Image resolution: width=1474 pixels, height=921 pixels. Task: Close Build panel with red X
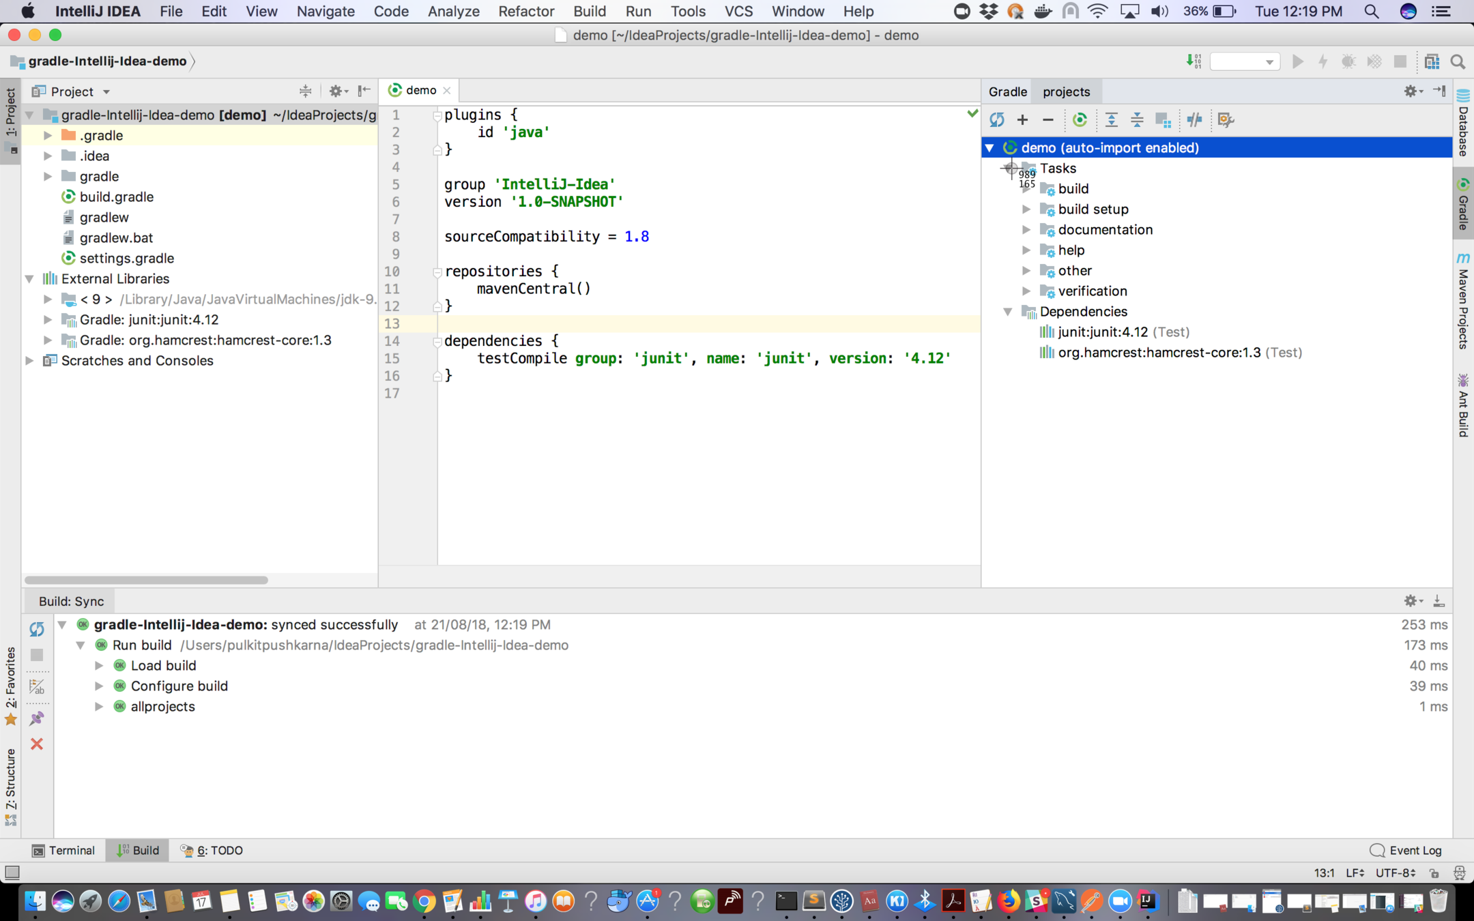click(37, 744)
